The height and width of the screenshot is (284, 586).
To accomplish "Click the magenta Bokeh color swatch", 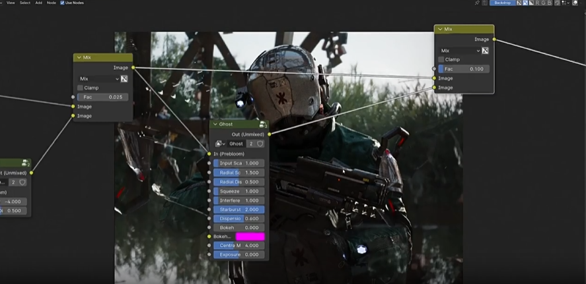I will tap(250, 236).
